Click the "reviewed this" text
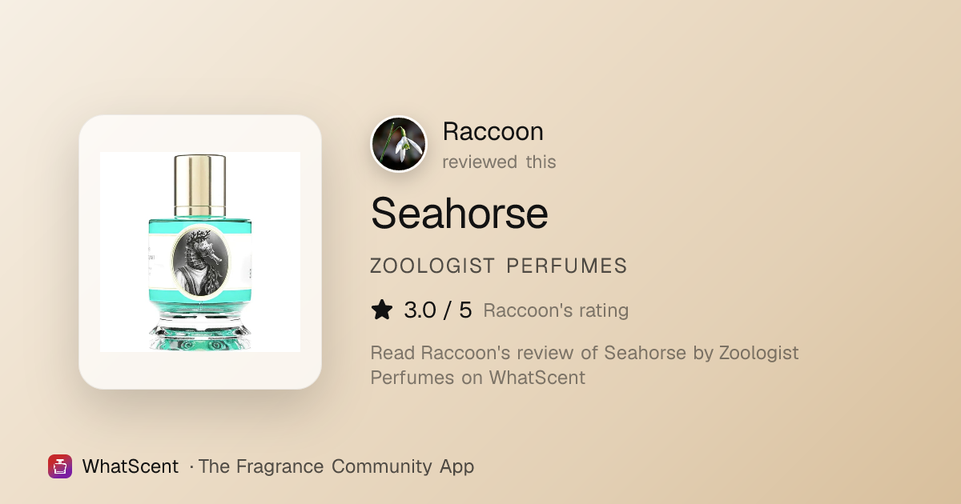Screen dimensions: 961x504 coord(499,162)
